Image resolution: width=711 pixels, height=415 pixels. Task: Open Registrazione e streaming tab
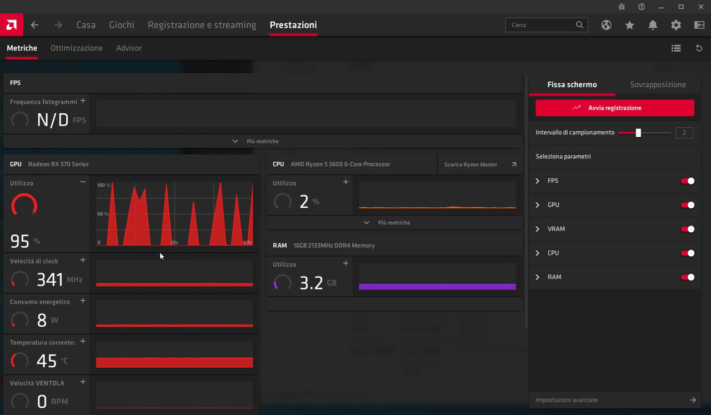point(202,25)
